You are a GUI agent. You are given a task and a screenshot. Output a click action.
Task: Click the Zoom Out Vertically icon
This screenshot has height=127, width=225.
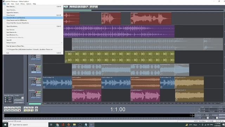click(x=36, y=110)
